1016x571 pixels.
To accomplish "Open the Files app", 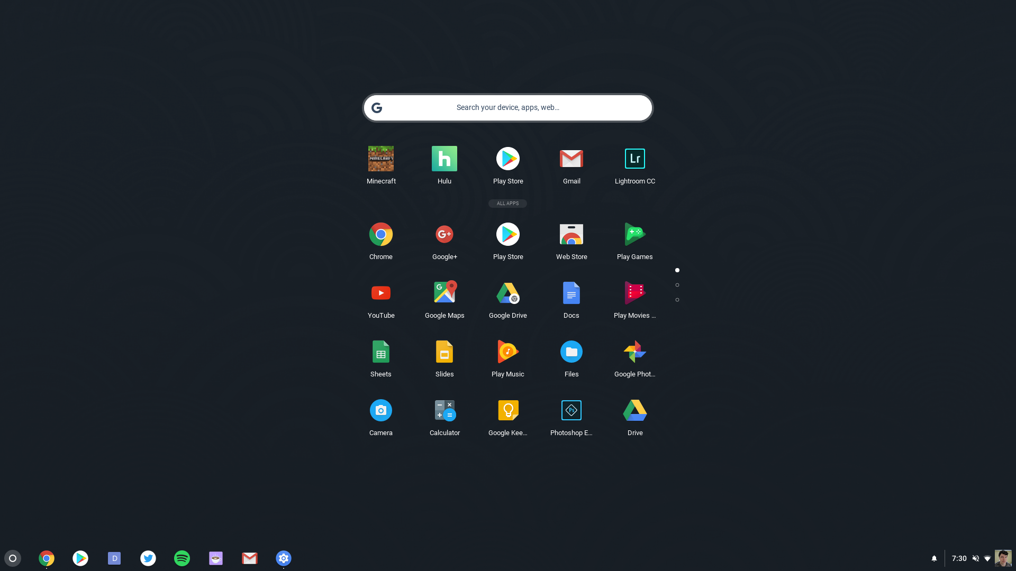I will (x=571, y=352).
